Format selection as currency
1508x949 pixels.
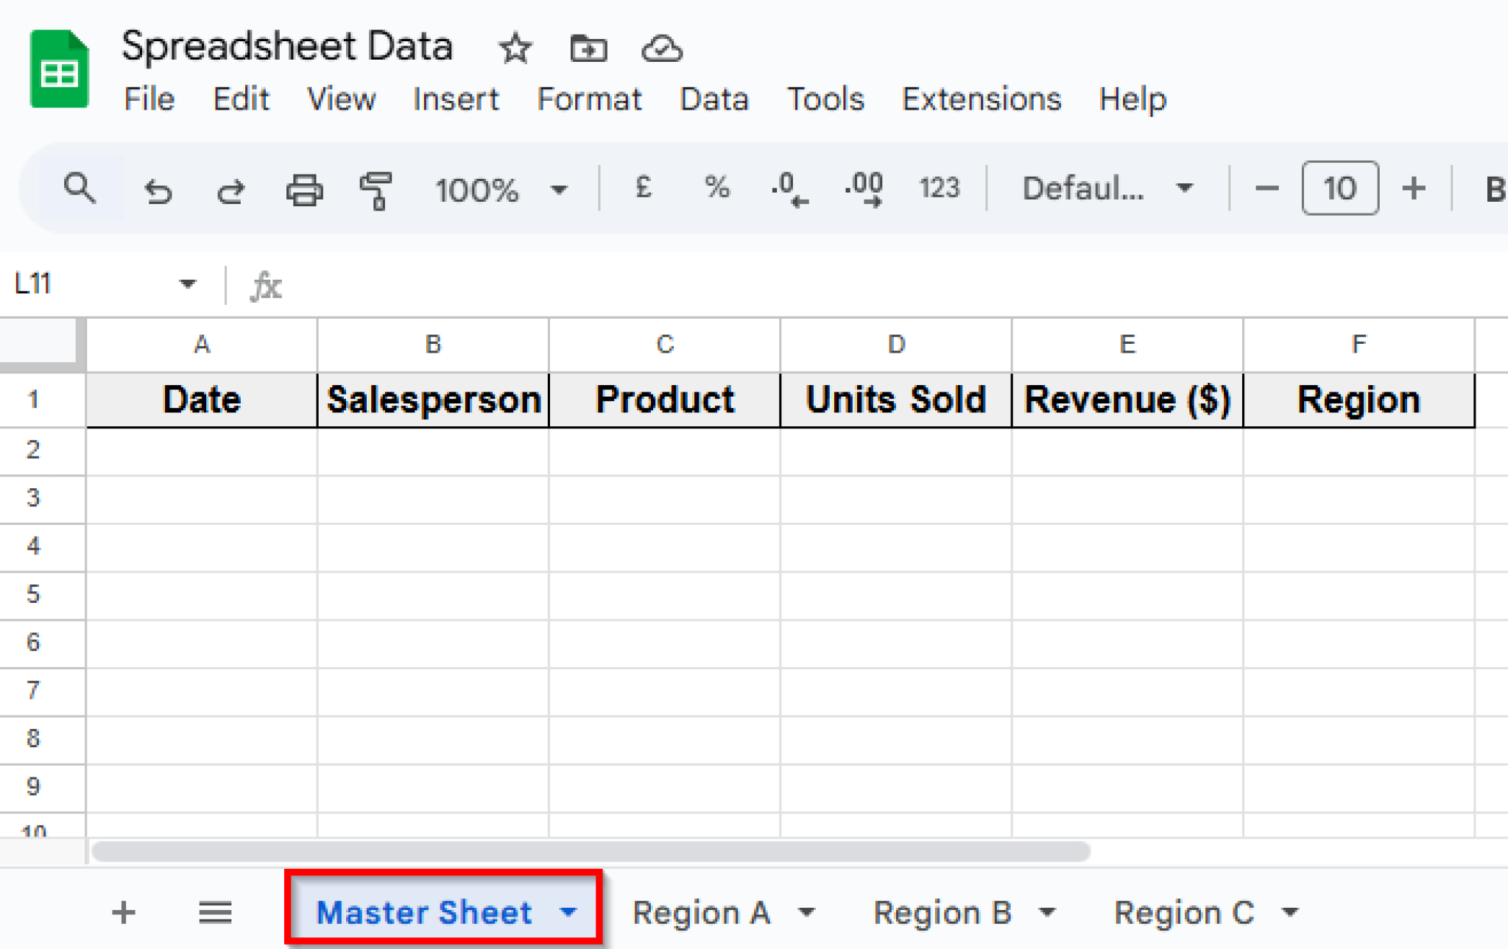coord(643,188)
